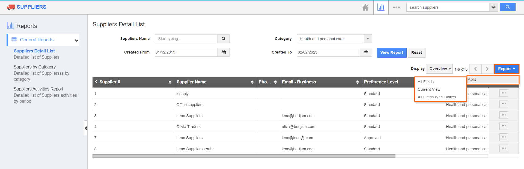Click the Olivia Traders name cell
This screenshot has width=524, height=169.
coord(188,127)
